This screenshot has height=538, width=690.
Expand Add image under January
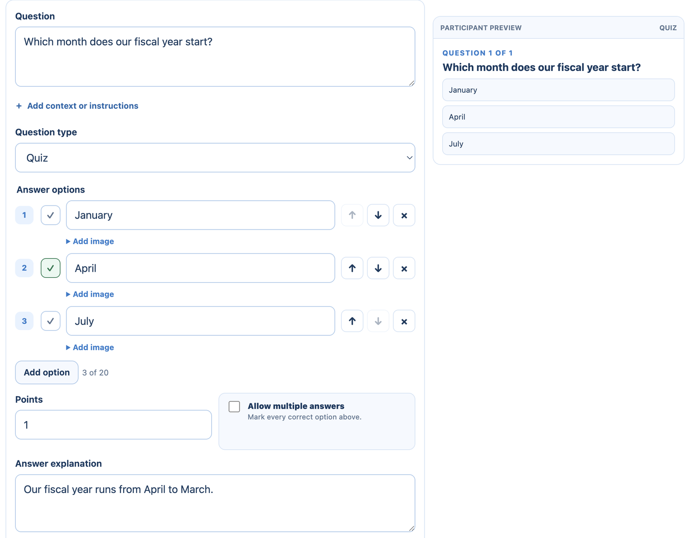pos(90,241)
